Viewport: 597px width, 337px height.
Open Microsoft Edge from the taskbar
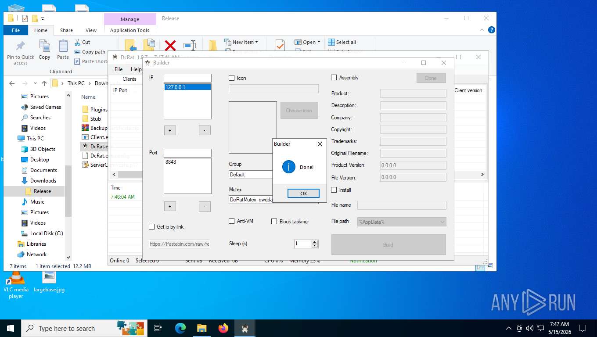(x=180, y=328)
